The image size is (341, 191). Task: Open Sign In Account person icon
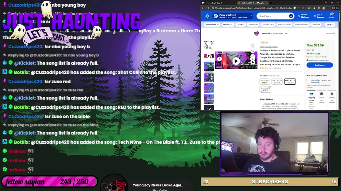[x=315, y=16]
